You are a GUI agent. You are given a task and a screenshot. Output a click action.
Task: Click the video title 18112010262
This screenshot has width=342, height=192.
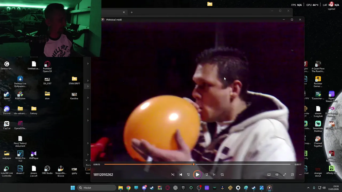coord(103,175)
